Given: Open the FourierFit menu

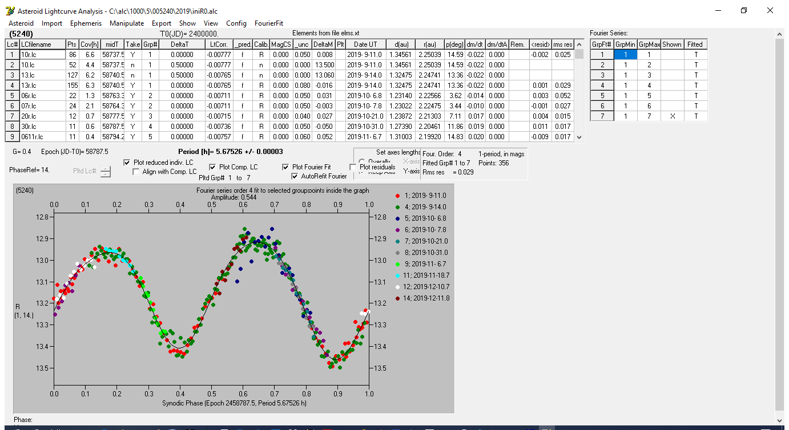Looking at the screenshot, I should pos(269,23).
